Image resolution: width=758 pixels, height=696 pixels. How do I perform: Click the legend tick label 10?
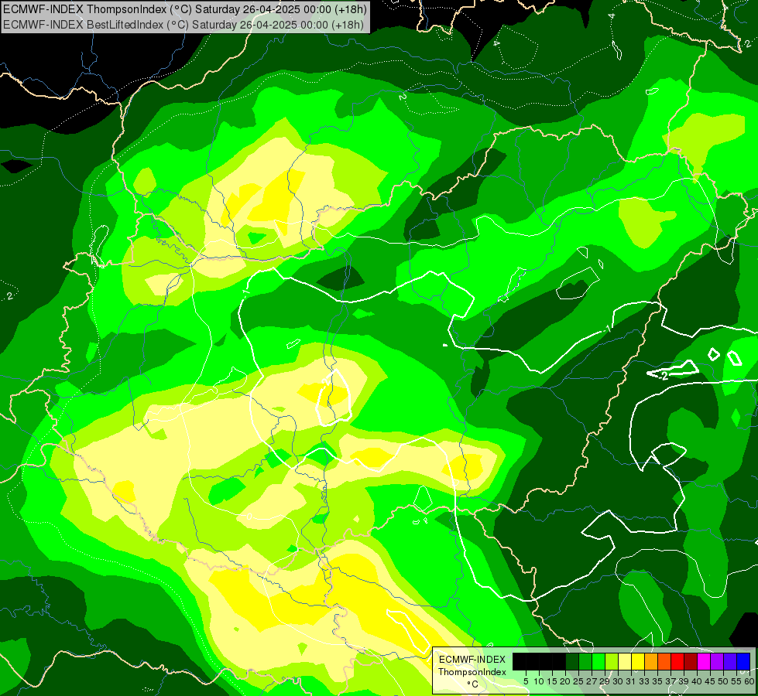tap(539, 681)
